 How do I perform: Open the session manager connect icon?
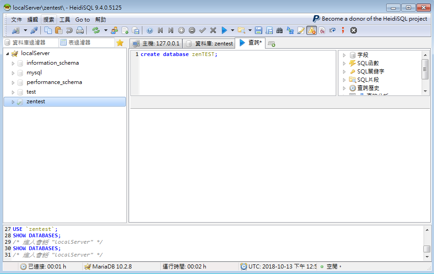[x=16, y=30]
